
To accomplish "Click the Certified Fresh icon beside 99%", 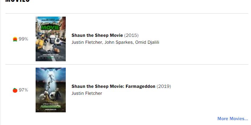I will pos(15,39).
